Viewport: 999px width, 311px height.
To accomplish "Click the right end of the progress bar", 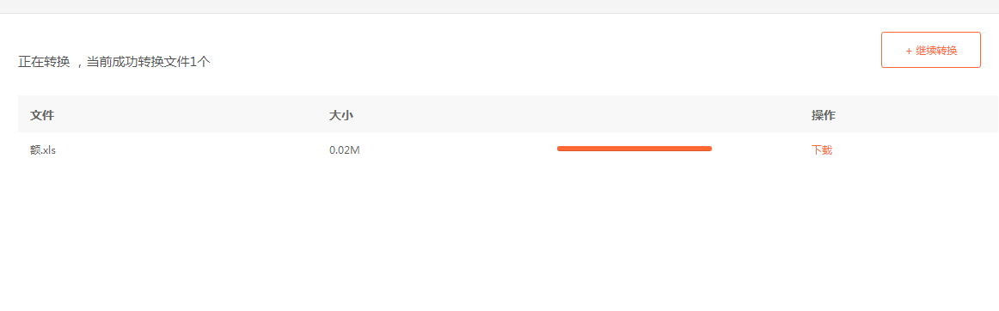I will tap(708, 149).
